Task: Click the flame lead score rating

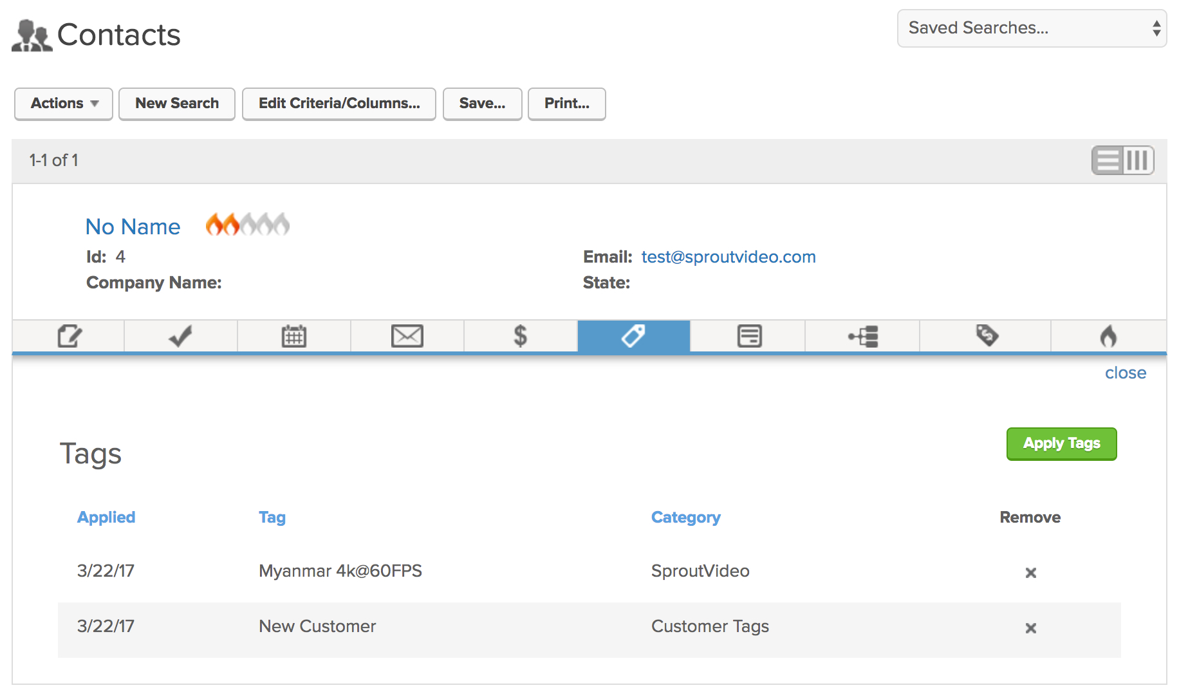Action: click(x=247, y=225)
